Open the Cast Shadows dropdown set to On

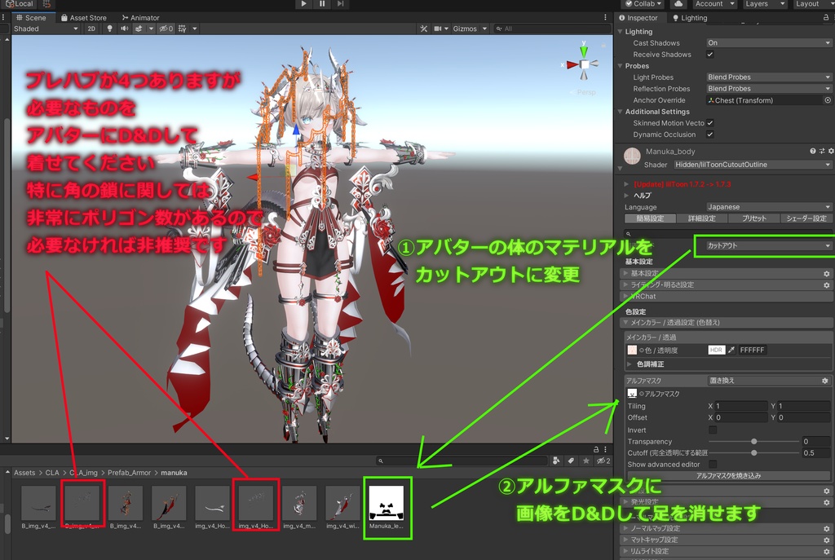tap(767, 42)
